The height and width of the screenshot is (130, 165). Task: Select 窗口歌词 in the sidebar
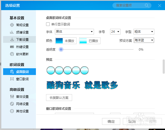click(x=20, y=79)
